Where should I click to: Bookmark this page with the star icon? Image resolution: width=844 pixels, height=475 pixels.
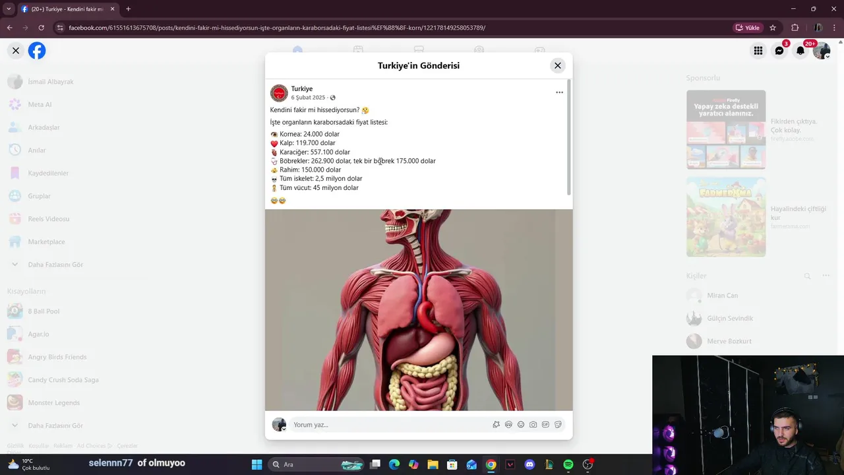773,28
